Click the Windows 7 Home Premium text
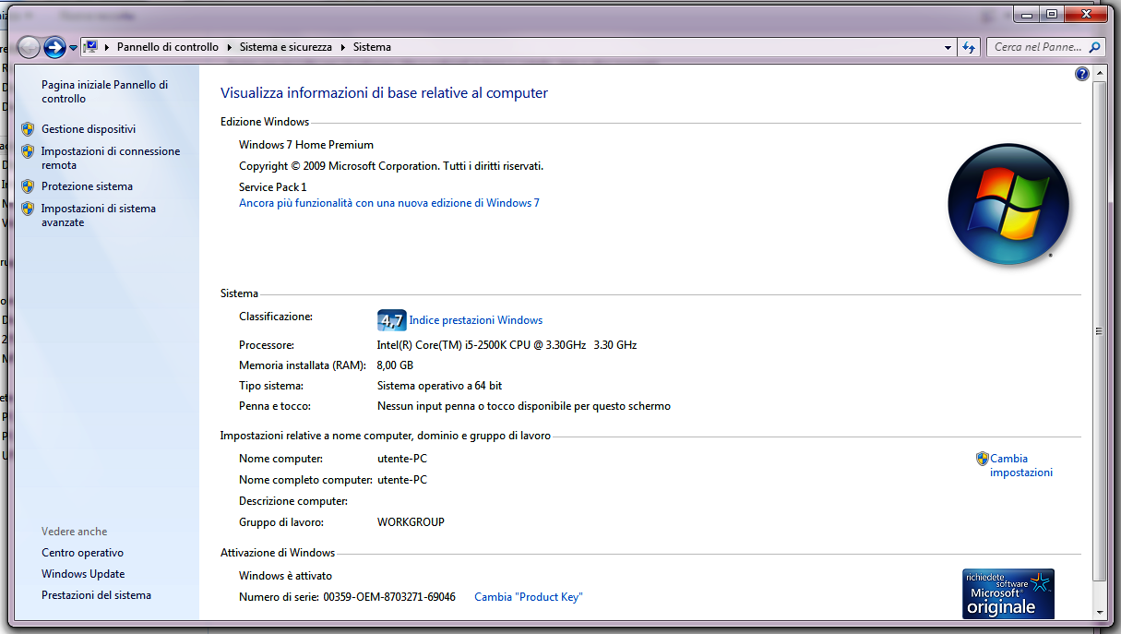This screenshot has width=1121, height=634. point(306,145)
